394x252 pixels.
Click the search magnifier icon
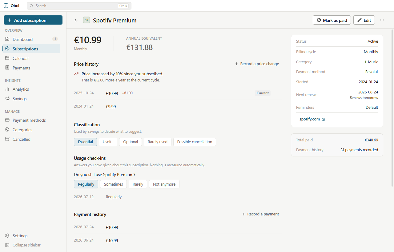pyautogui.click(x=31, y=6)
